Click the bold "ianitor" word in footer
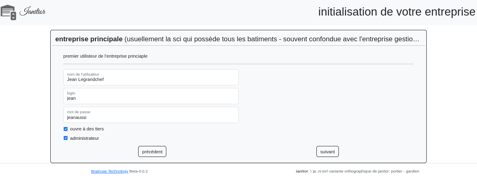 (302, 171)
